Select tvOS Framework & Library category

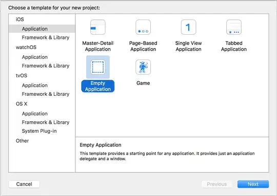tap(46, 94)
